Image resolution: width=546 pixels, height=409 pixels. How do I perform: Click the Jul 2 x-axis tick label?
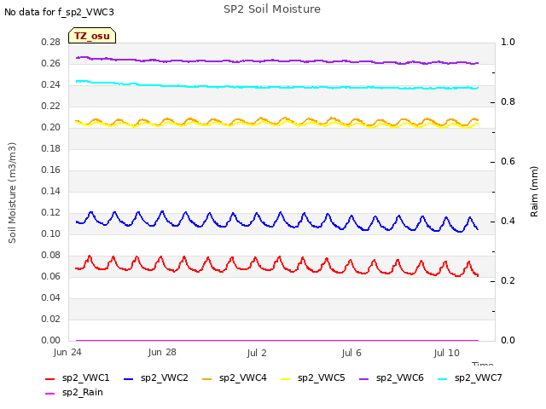[x=257, y=353]
